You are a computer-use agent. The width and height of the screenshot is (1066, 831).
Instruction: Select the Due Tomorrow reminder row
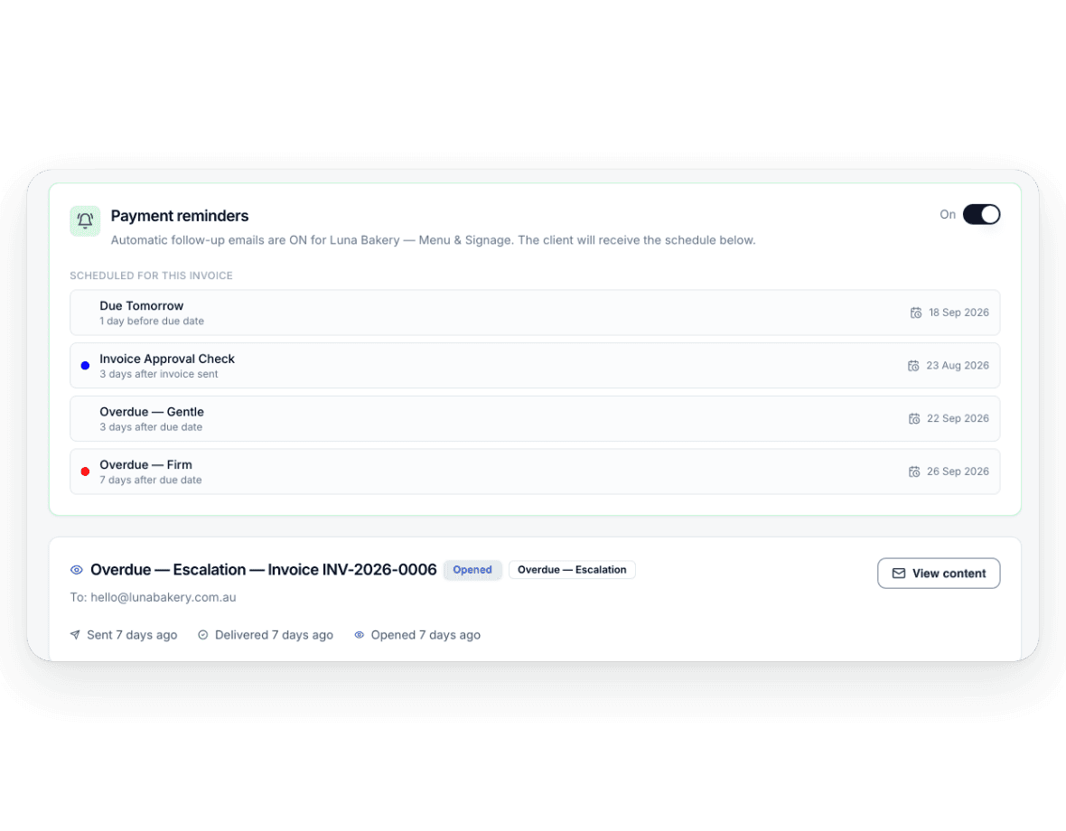[535, 313]
